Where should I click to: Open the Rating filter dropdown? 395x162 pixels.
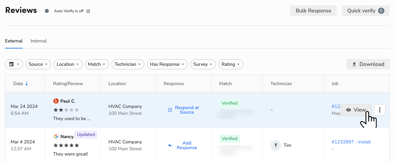(231, 64)
